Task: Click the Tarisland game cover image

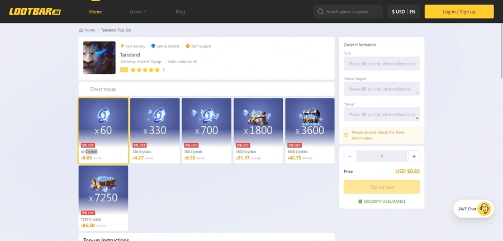Action: coord(99,58)
